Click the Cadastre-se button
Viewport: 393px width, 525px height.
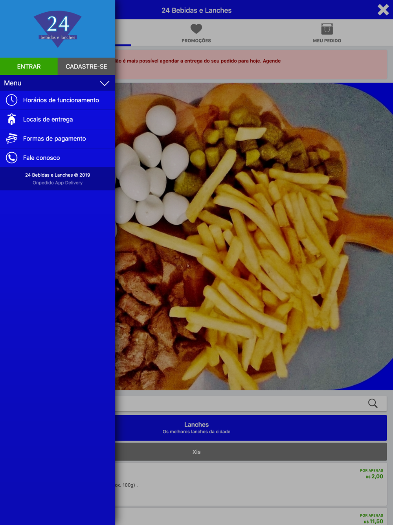click(x=86, y=67)
